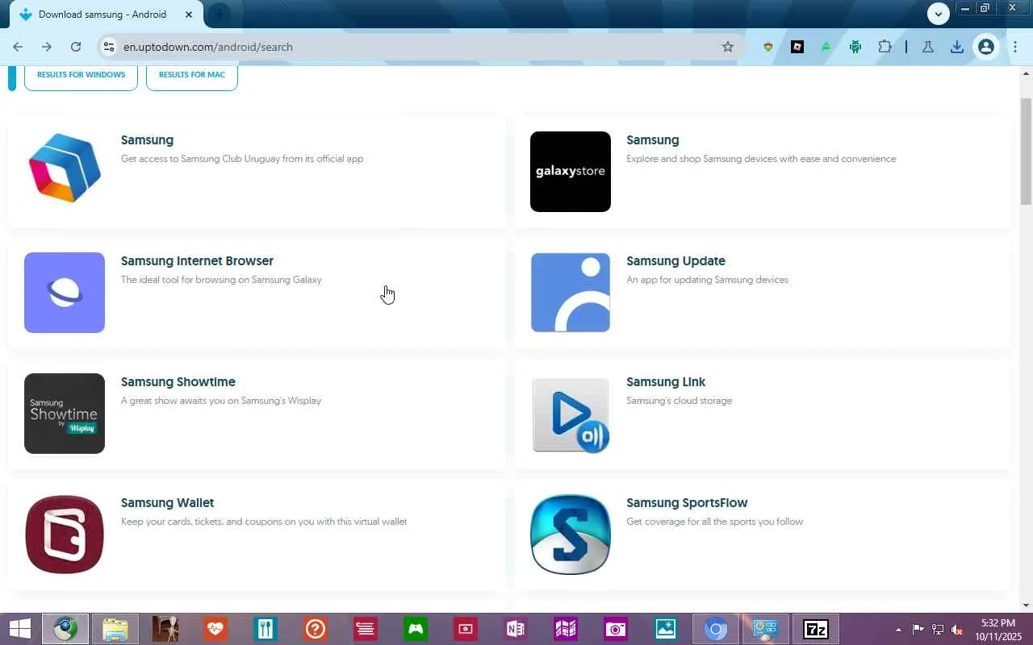
Task: Open the shield extension icon
Action: point(768,47)
